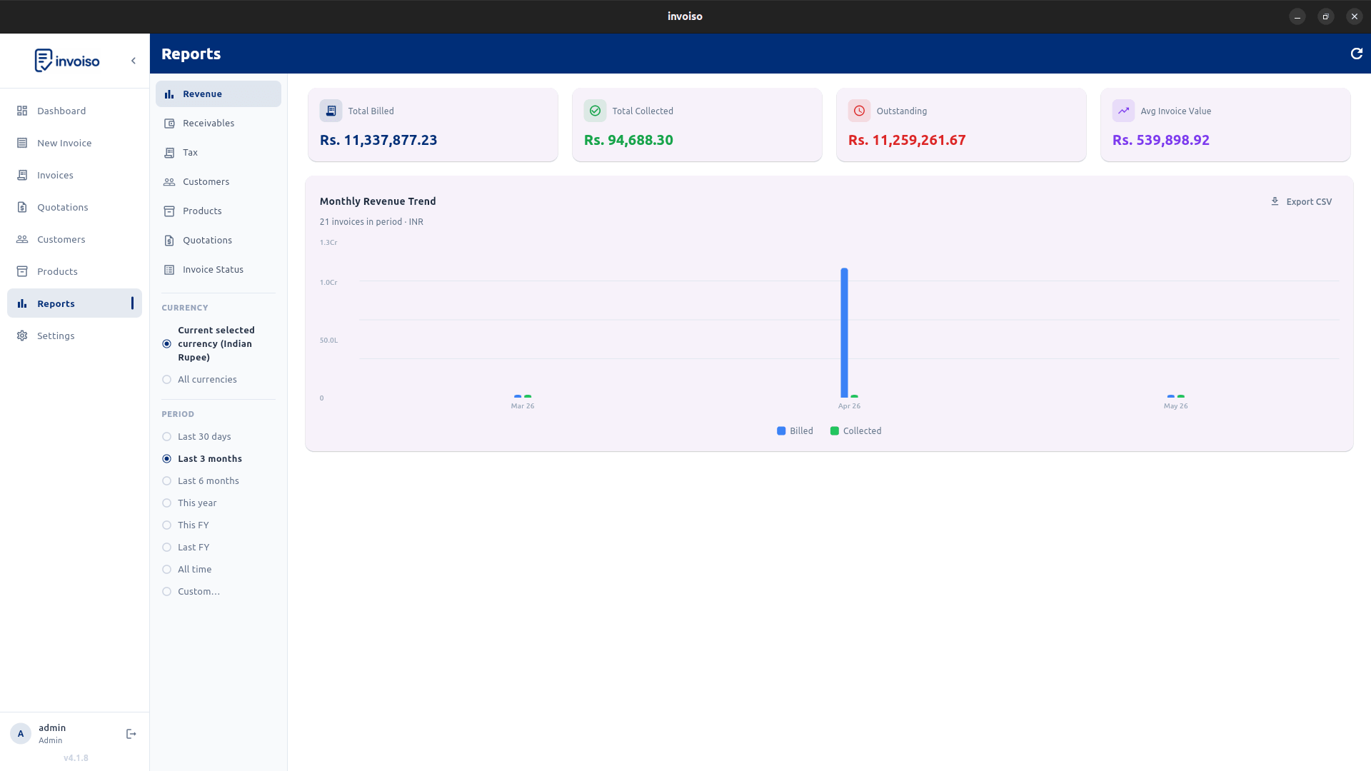
Task: Click the New Invoice icon in sidebar
Action: [x=22, y=143]
